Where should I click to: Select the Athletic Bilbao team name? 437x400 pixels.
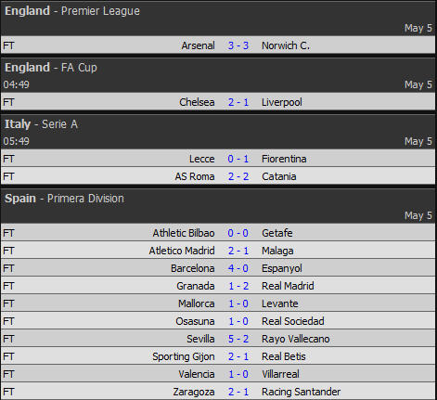184,233
